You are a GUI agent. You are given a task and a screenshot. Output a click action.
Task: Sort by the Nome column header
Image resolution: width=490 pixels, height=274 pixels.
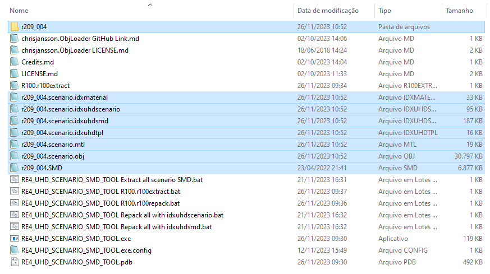(19, 11)
